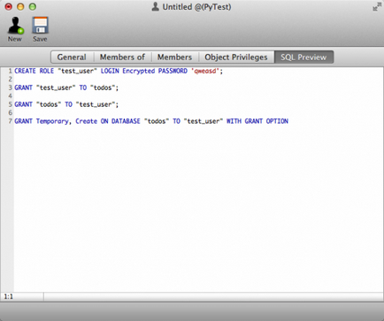Viewport: 384px width, 321px height.
Task: Click the fullscreen arrows icon in title bar
Action: (x=377, y=7)
